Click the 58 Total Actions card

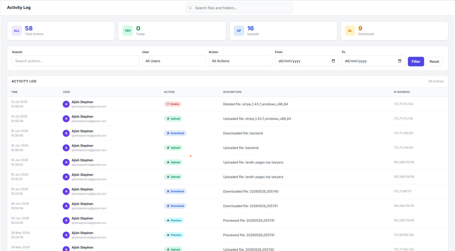click(61, 31)
